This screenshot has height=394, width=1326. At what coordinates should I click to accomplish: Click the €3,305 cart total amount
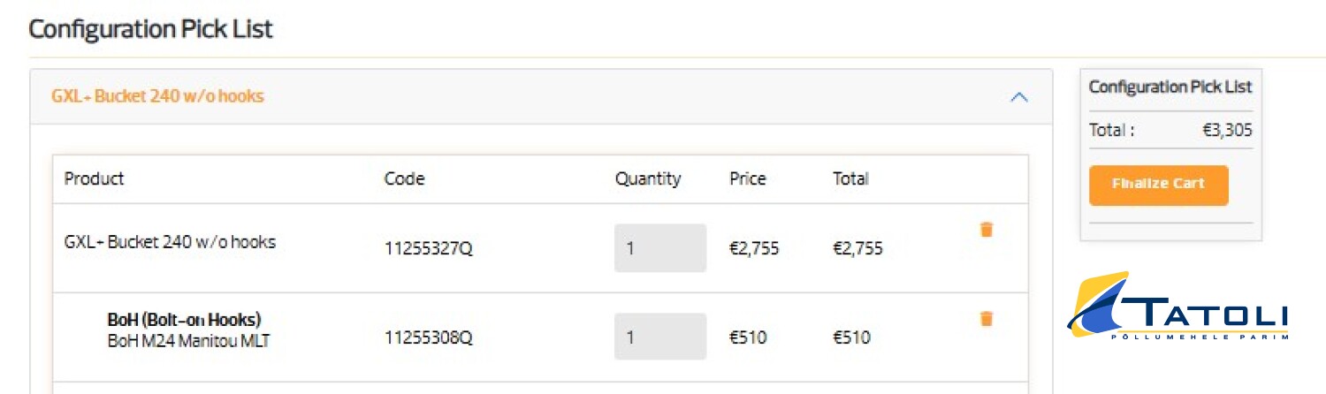coord(1226,131)
